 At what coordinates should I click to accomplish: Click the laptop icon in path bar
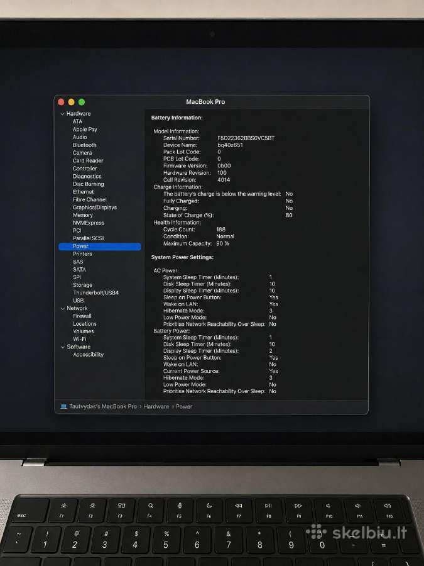64,406
